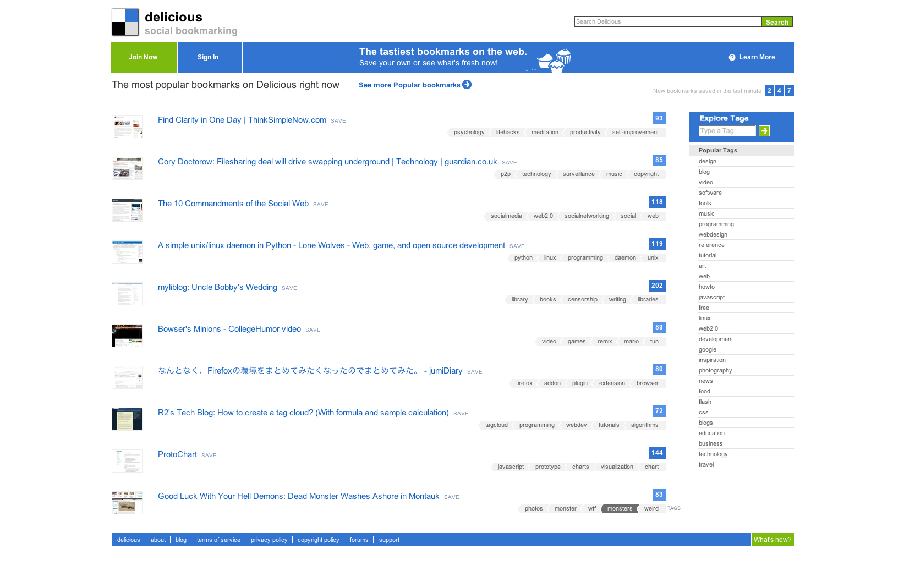This screenshot has width=904, height=576.
Task: Click the new bookmarks counter digits
Action: (779, 91)
